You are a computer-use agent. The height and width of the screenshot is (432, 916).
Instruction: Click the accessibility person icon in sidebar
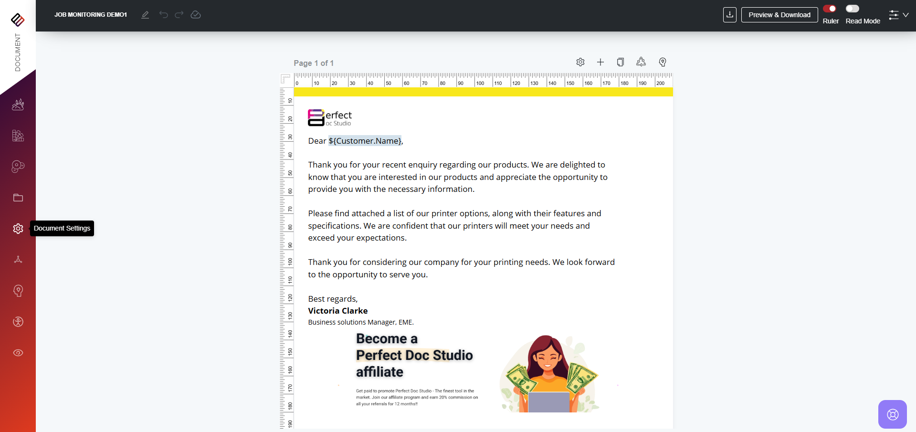tap(18, 322)
